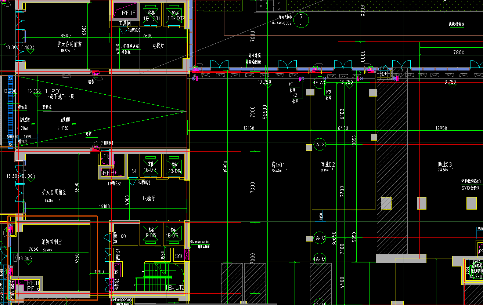Select the 一层下地下一层 ramp note
The width and height of the screenshot is (483, 305).
coord(60,97)
